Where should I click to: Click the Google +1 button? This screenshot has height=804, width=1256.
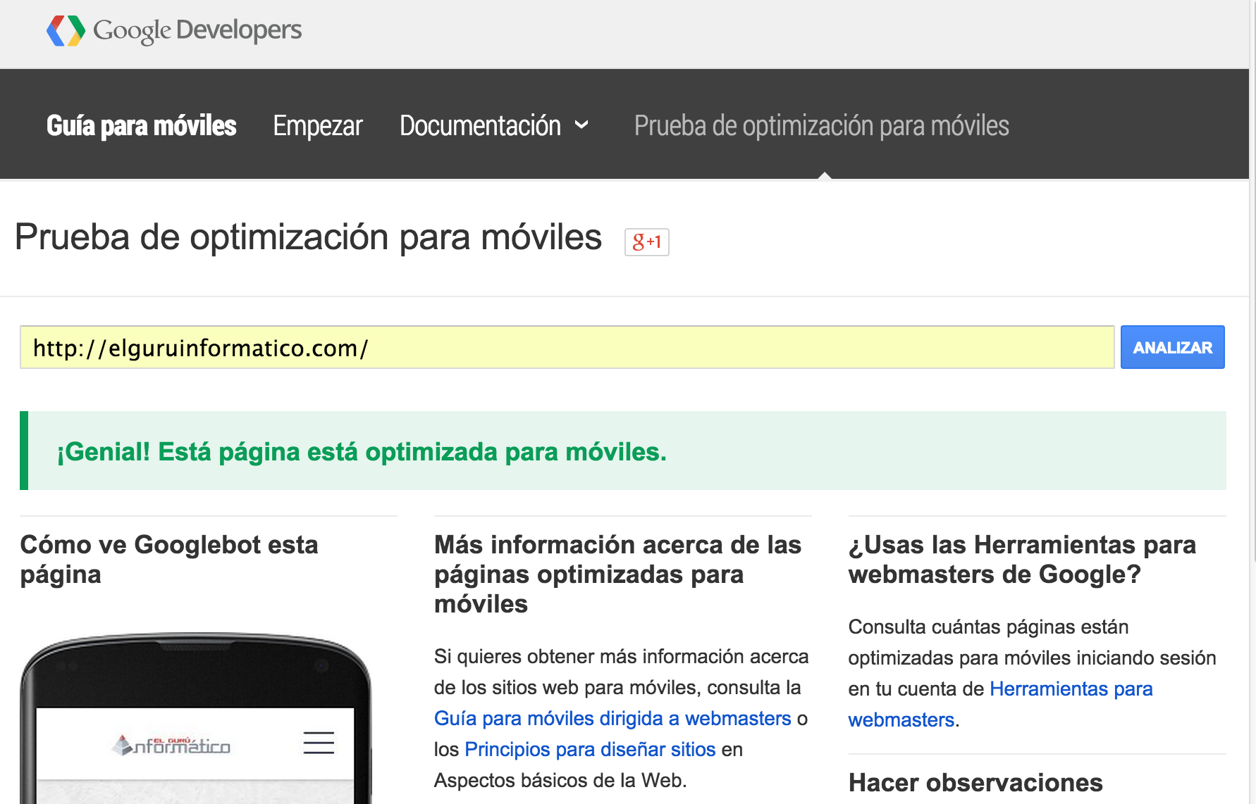[x=646, y=242]
